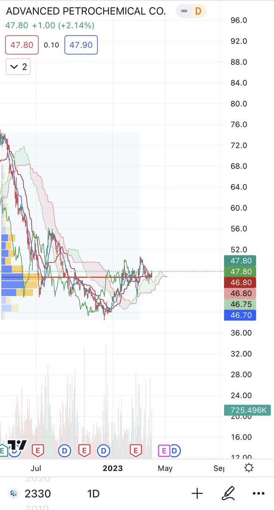Tap the 0.10 spread value
This screenshot has width=274, height=510.
(52, 45)
